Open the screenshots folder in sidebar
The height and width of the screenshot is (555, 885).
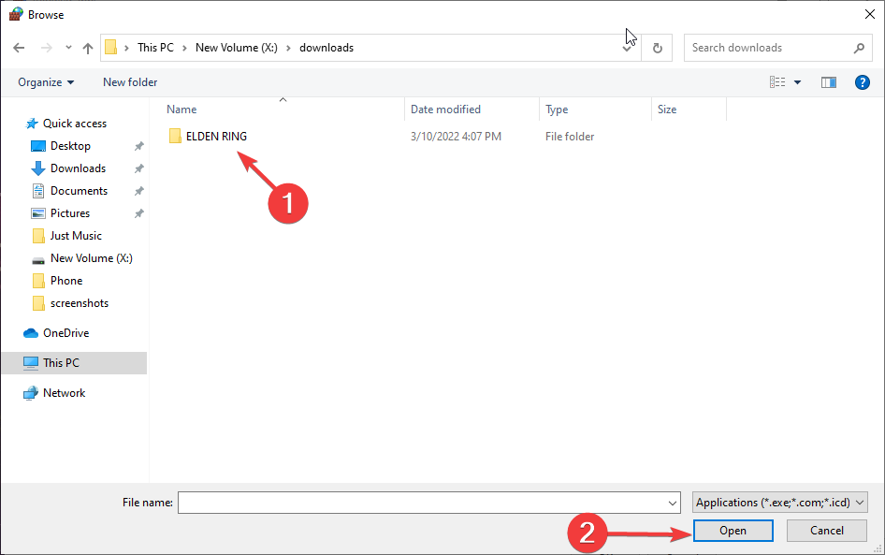(79, 303)
